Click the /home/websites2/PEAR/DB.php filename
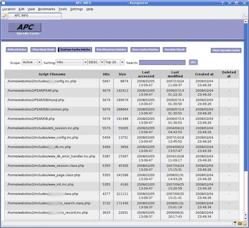This screenshot has height=228, width=249. point(31,119)
